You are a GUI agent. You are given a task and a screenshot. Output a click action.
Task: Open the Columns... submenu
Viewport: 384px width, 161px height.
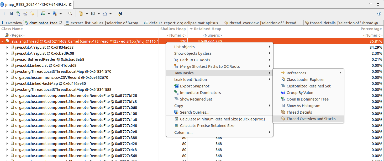coord(220,132)
